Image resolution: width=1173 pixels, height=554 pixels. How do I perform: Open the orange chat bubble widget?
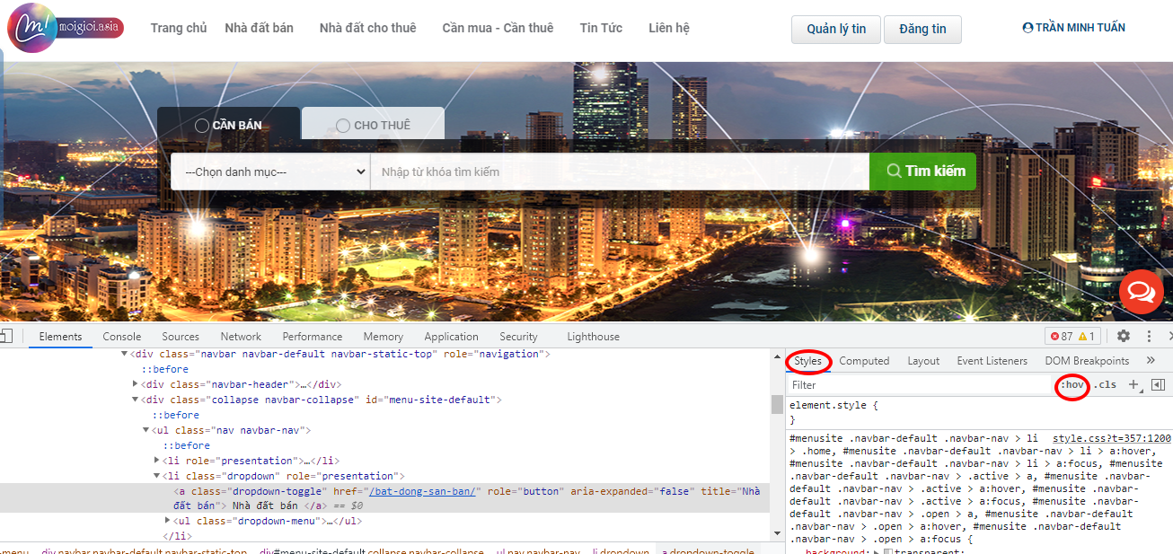coord(1141,292)
